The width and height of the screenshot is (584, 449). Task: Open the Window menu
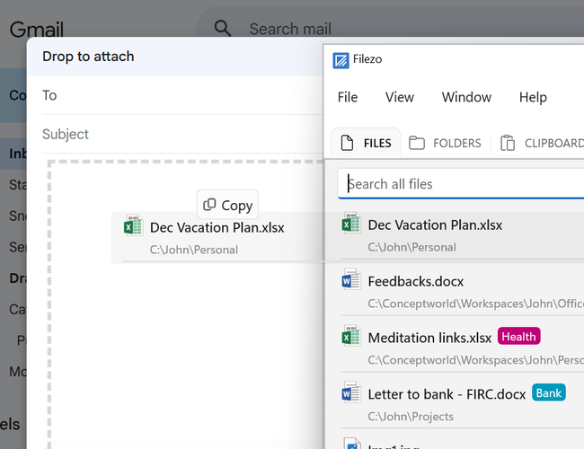click(x=466, y=97)
